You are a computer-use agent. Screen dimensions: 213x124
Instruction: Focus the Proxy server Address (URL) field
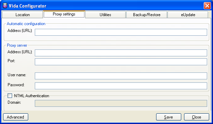[x=121, y=53]
